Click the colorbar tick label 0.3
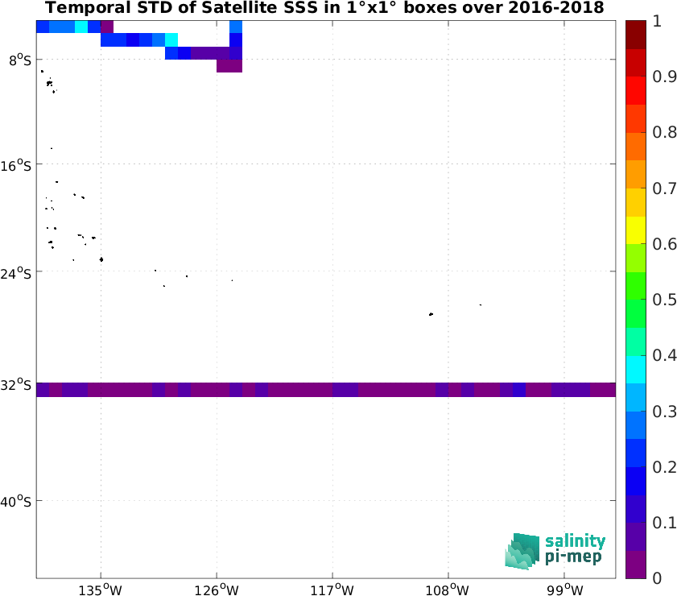 tap(664, 412)
